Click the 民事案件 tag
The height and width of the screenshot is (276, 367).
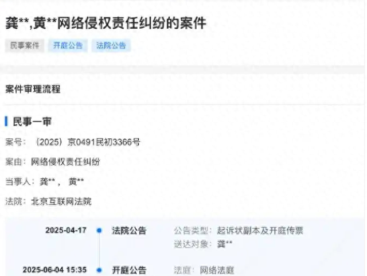(x=25, y=45)
